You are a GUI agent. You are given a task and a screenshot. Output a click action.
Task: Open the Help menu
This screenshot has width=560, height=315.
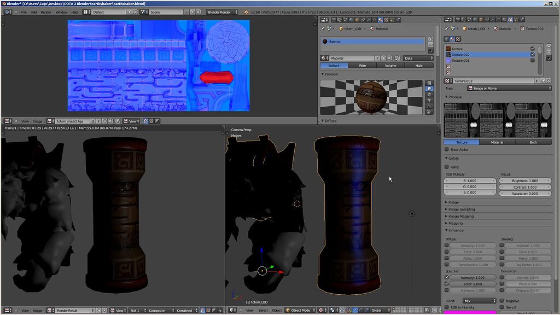tap(74, 12)
